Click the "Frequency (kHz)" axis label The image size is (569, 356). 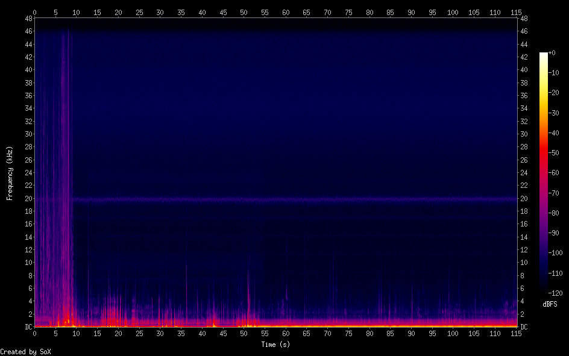10,173
